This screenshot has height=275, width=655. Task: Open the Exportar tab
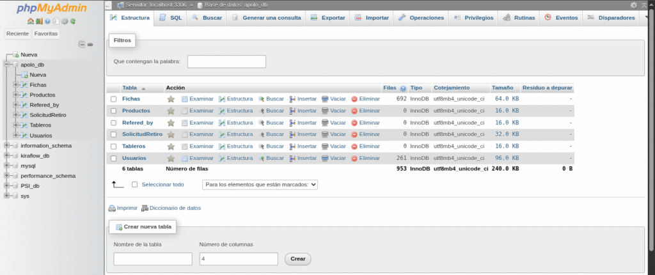tap(327, 18)
